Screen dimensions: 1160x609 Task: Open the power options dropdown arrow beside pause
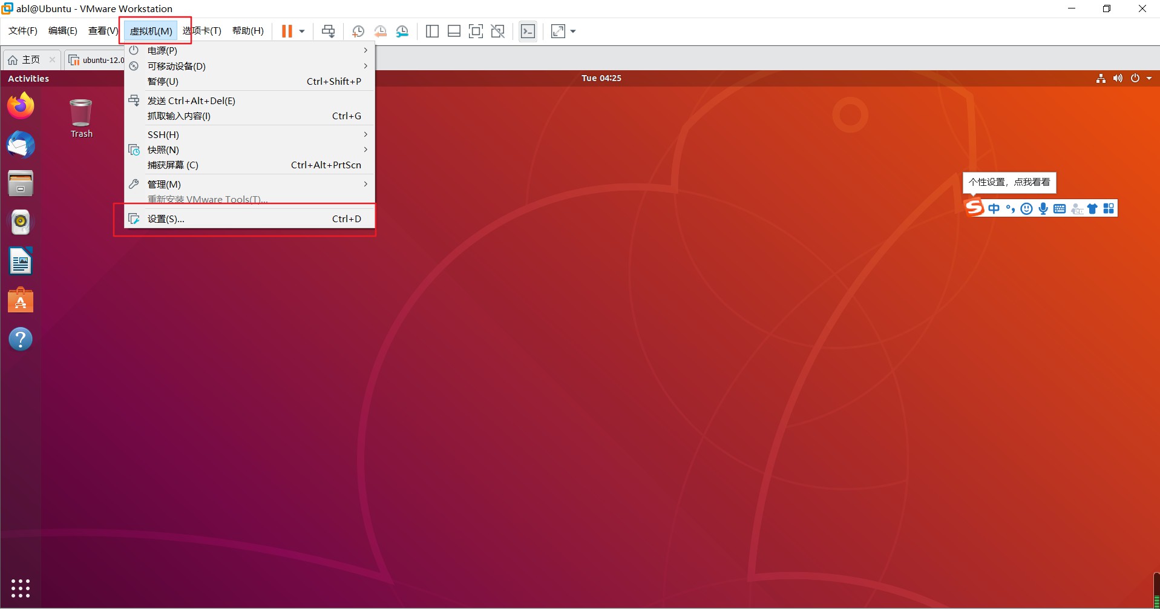302,31
